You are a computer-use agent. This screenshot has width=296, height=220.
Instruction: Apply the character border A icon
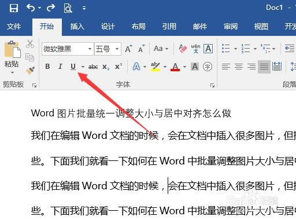click(208, 49)
